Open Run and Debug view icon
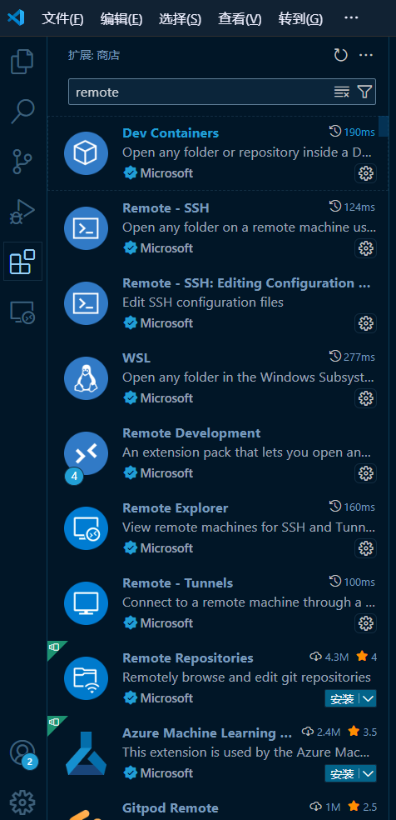Viewport: 396px width, 820px height. (x=23, y=212)
